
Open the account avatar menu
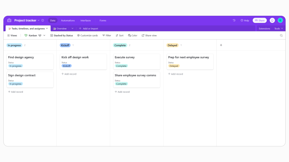coord(280,20)
